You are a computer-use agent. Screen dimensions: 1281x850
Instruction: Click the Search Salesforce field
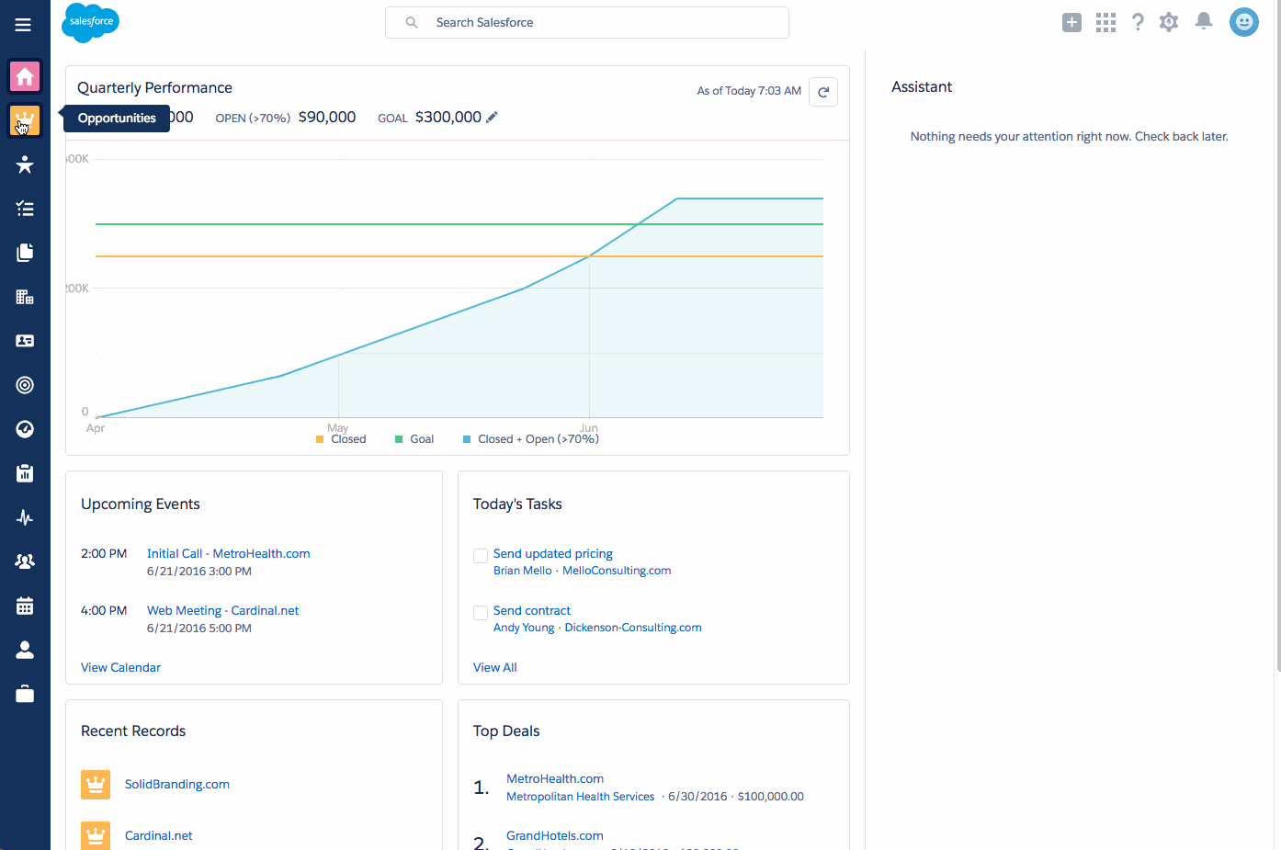pyautogui.click(x=587, y=22)
